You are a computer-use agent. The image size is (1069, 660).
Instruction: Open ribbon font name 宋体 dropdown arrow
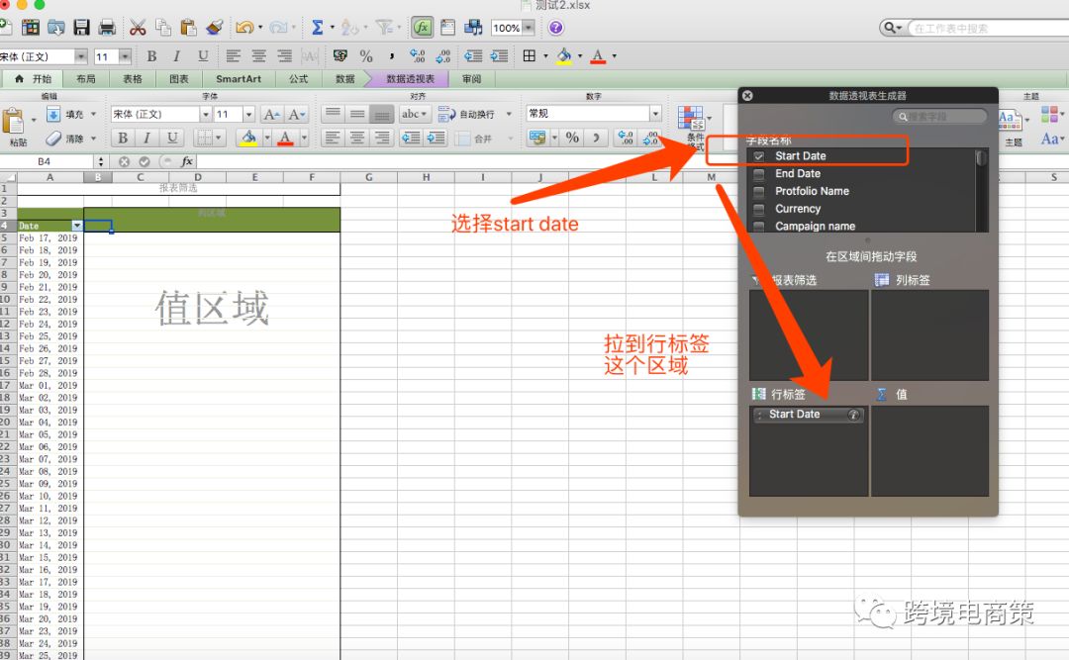click(x=205, y=114)
